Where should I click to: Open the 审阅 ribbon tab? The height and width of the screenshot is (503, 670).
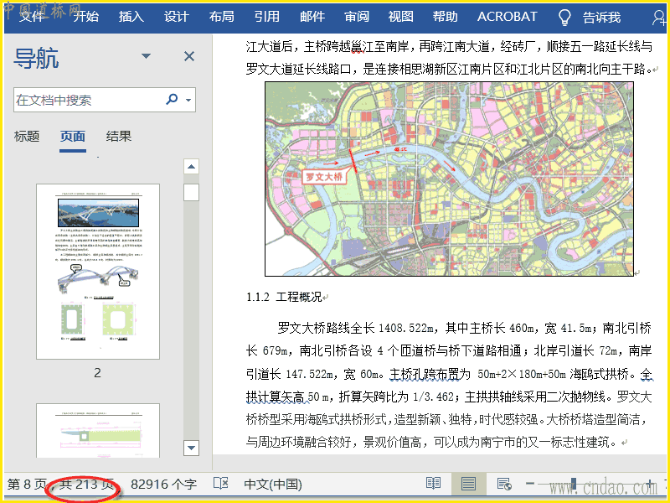(x=357, y=17)
